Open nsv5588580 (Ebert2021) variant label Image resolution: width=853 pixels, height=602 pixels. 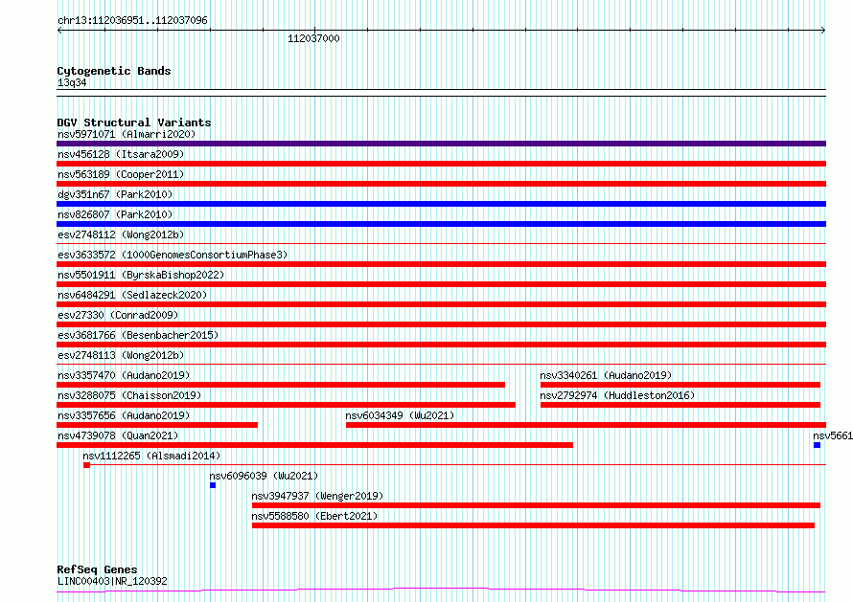pos(314,516)
